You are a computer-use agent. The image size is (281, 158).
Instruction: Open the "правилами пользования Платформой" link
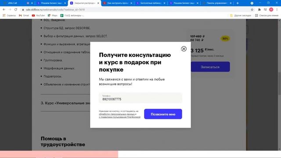click(120, 117)
